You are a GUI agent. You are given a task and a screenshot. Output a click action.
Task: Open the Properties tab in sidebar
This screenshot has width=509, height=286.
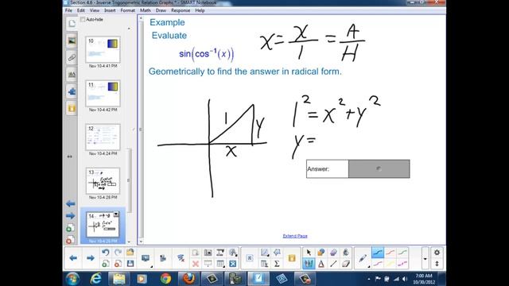(x=72, y=75)
